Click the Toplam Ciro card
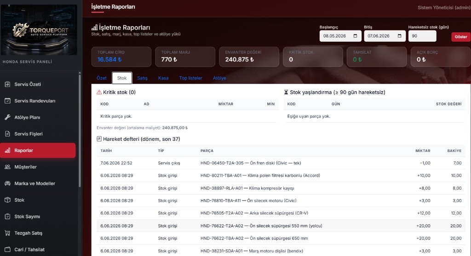Image resolution: width=471 pixels, height=256 pixels. pyautogui.click(x=121, y=57)
